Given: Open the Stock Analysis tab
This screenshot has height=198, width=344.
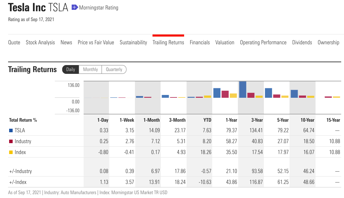Looking at the screenshot, I should 40,42.
